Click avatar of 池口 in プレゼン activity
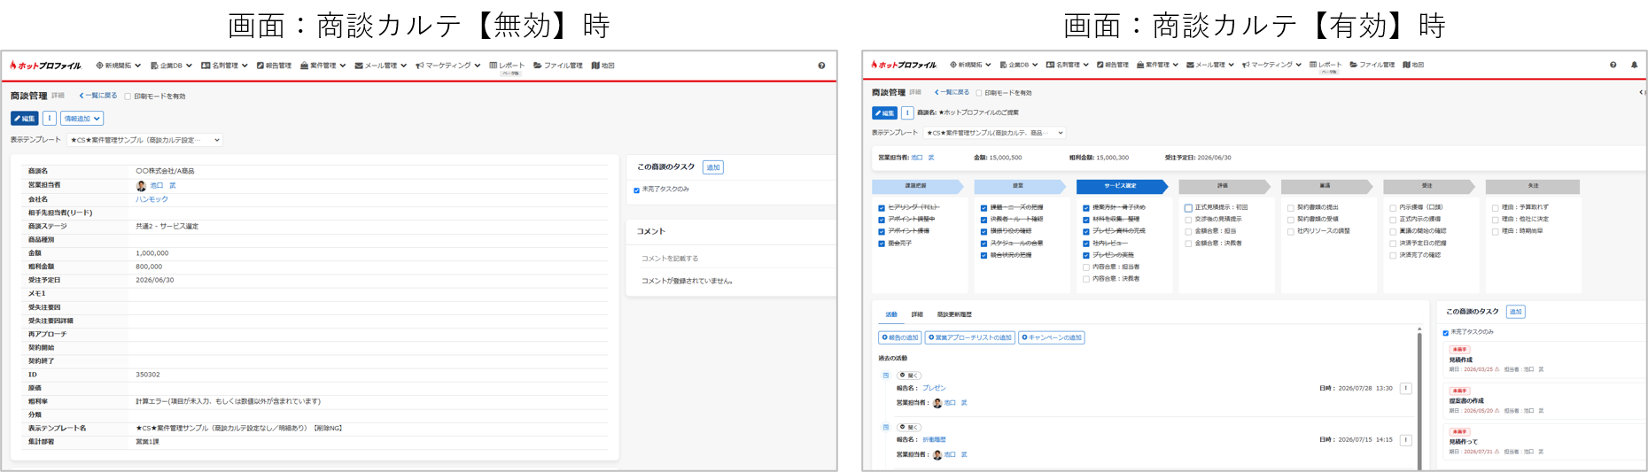 937,403
